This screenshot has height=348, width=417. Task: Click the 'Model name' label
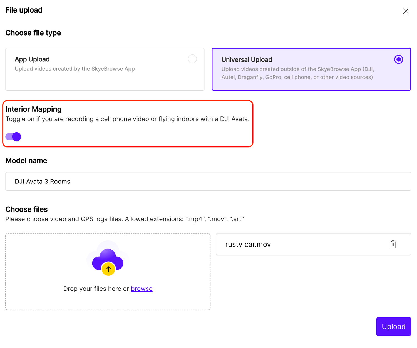click(x=26, y=161)
